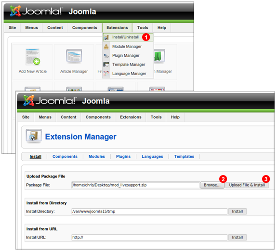Viewport: 277px width, 252px height.
Task: Click Install button for Install URL
Action: pyautogui.click(x=237, y=237)
